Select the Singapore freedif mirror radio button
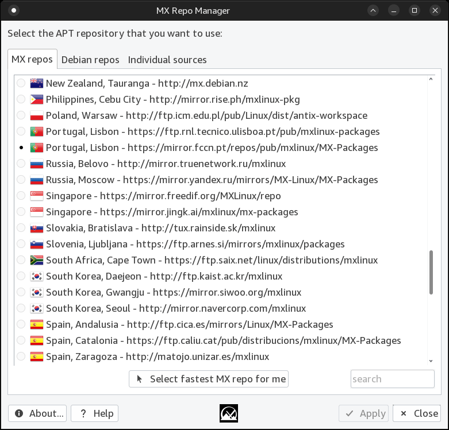Image resolution: width=449 pixels, height=430 pixels. 21,196
